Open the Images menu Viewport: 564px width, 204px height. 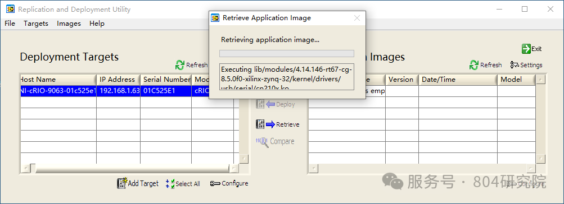(69, 24)
